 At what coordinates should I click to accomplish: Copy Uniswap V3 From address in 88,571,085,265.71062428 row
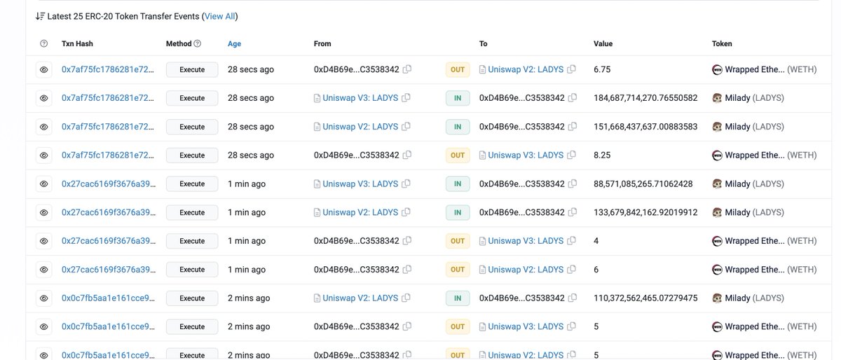(406, 184)
